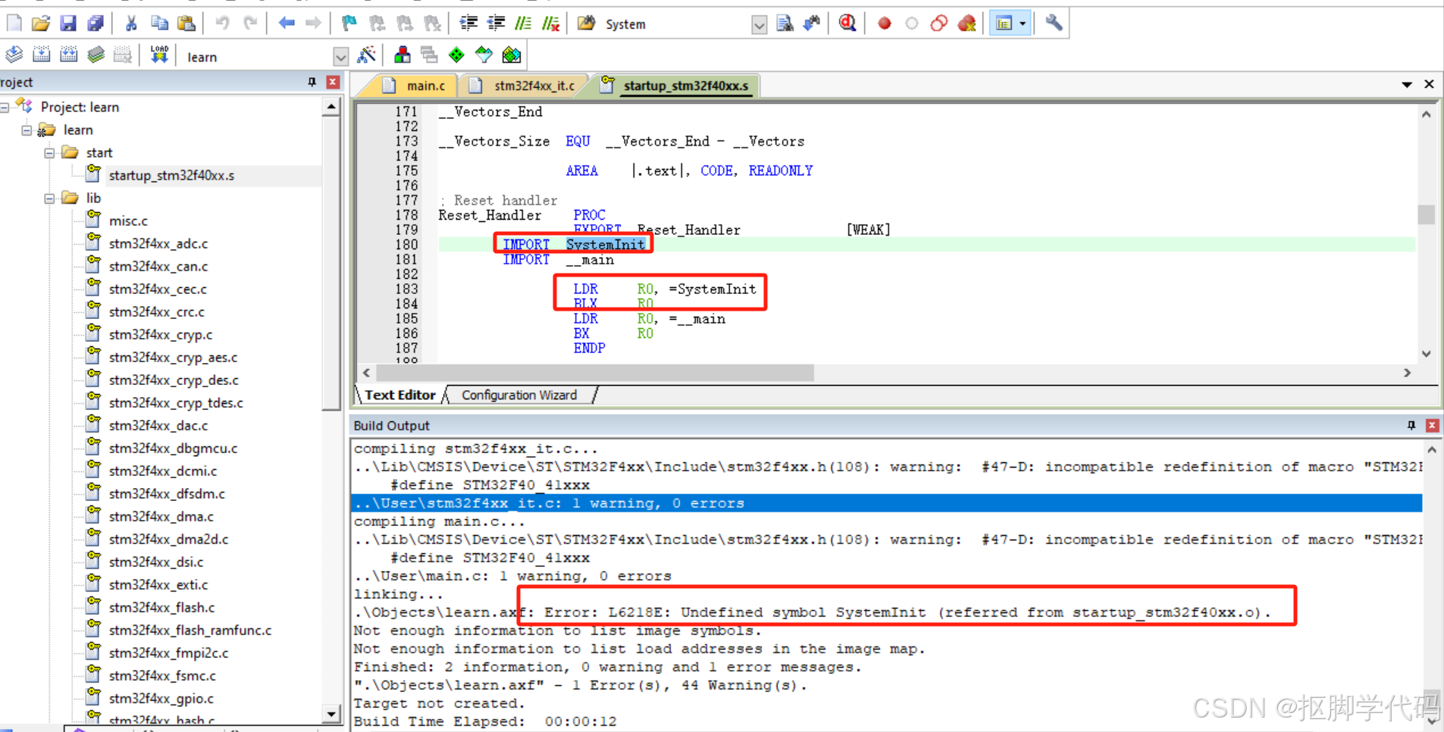Comment out the selected lines
This screenshot has height=732, width=1444.
click(523, 23)
